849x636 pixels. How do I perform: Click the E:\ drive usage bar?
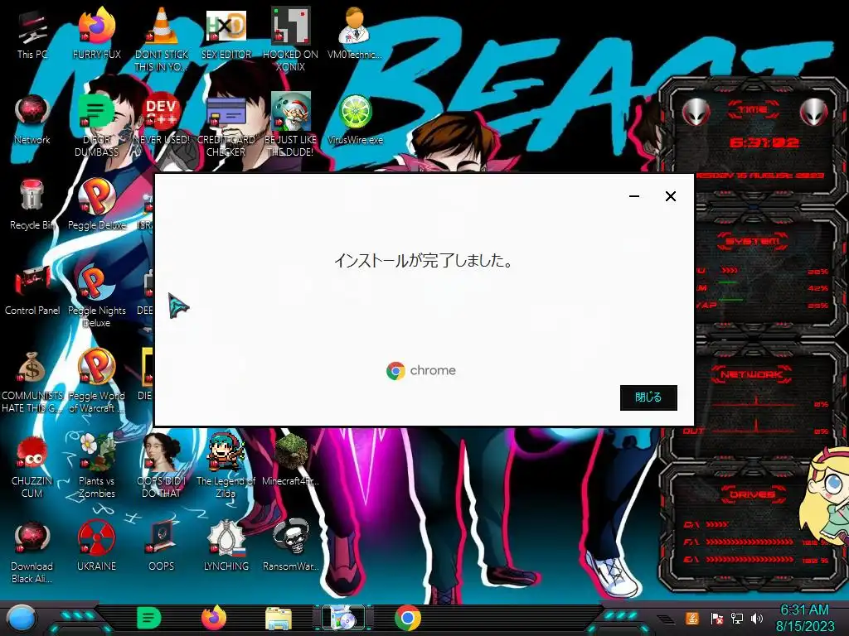[750, 560]
